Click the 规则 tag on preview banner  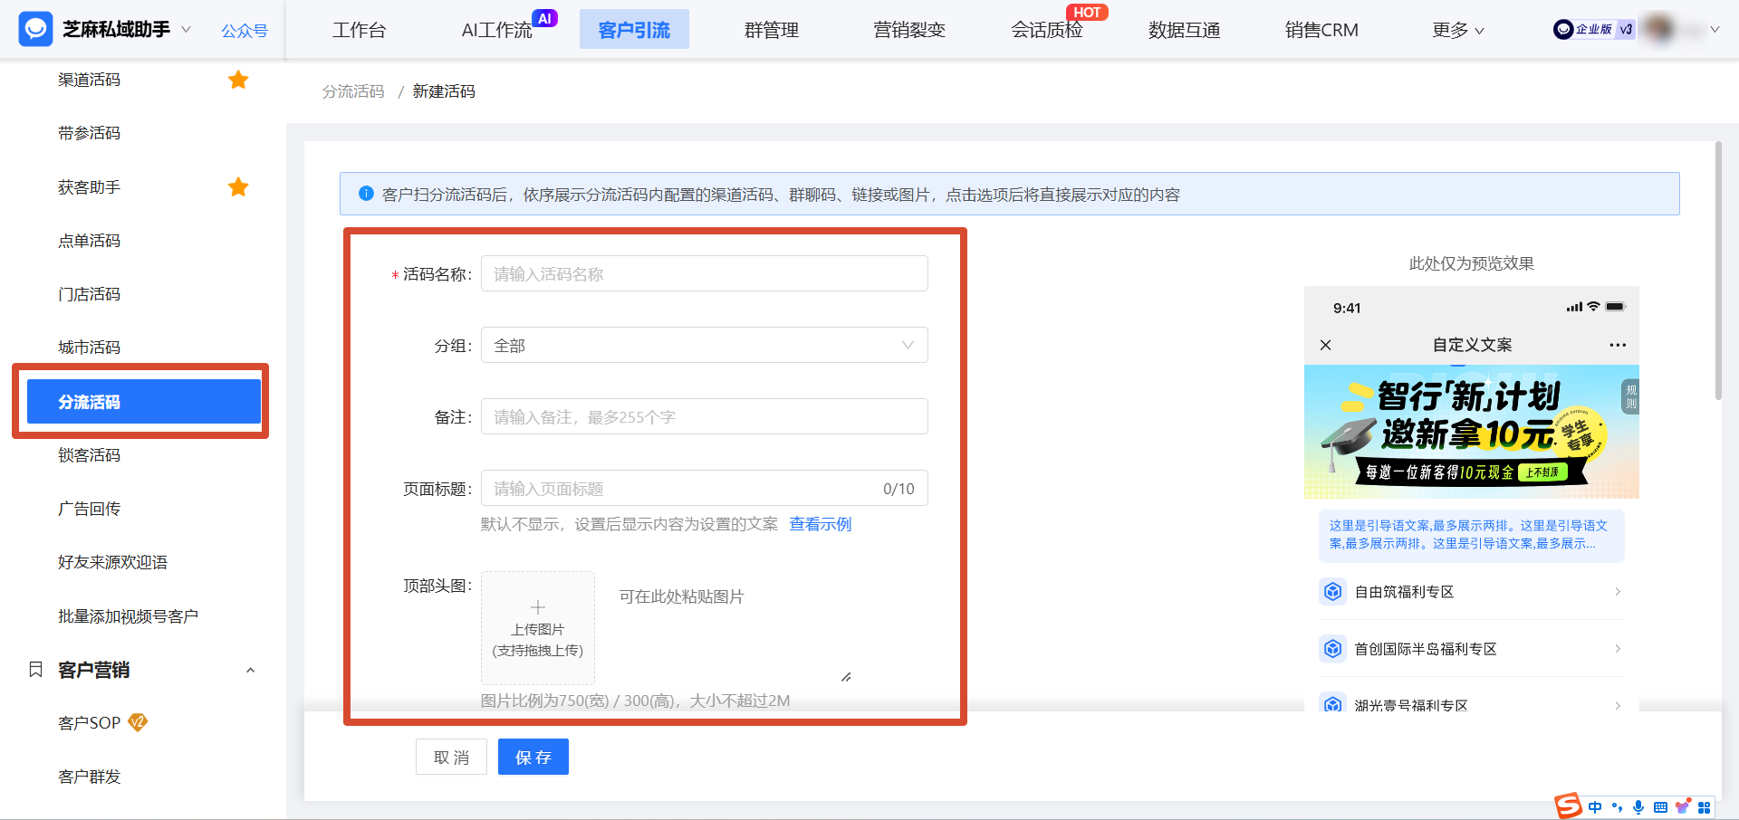coord(1630,396)
